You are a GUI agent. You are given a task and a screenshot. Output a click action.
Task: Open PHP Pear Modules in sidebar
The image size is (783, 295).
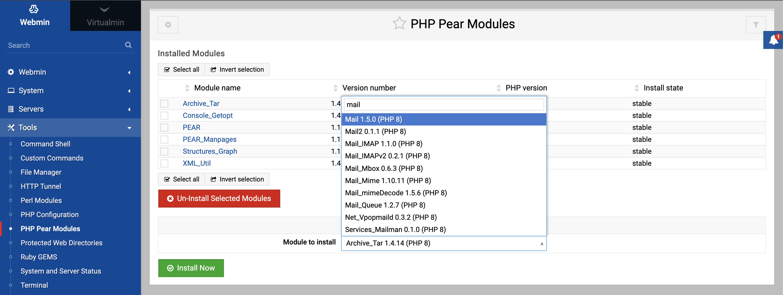[x=50, y=229]
